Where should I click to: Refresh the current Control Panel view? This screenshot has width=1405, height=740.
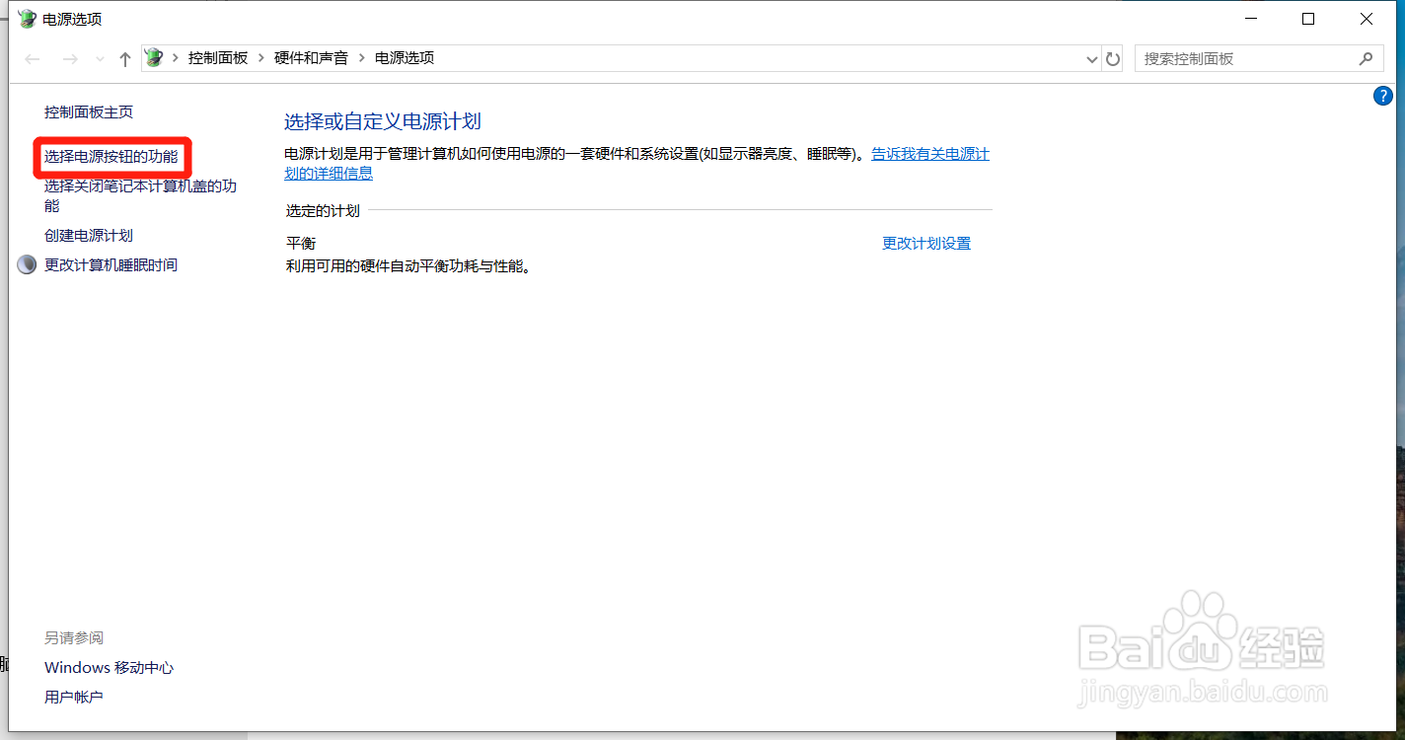pos(1112,58)
